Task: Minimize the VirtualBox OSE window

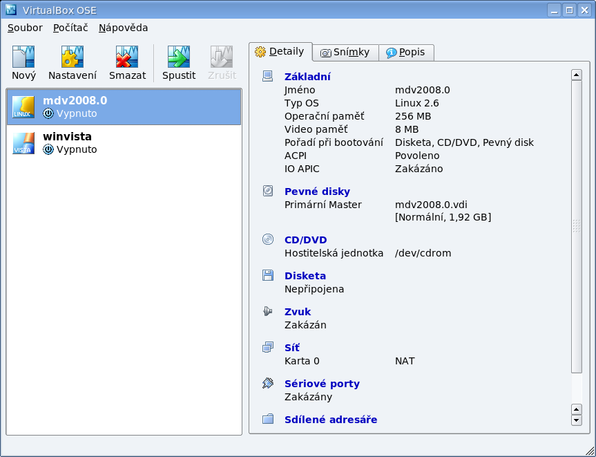Action: pyautogui.click(x=554, y=10)
